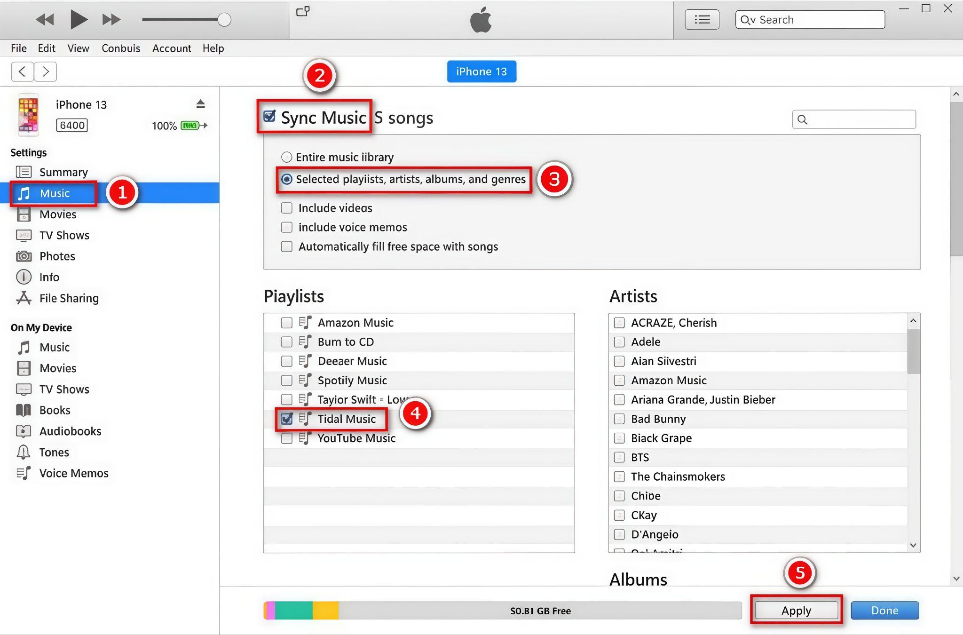Click Artists list scroll up arrow
Screen dimensions: 963x635
[913, 321]
